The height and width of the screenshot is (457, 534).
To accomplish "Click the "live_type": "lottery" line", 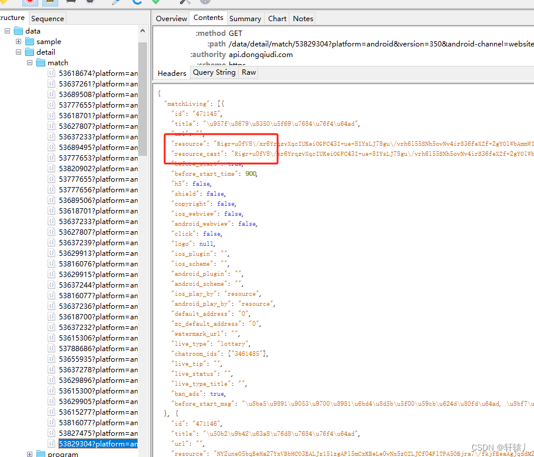I will coord(212,343).
